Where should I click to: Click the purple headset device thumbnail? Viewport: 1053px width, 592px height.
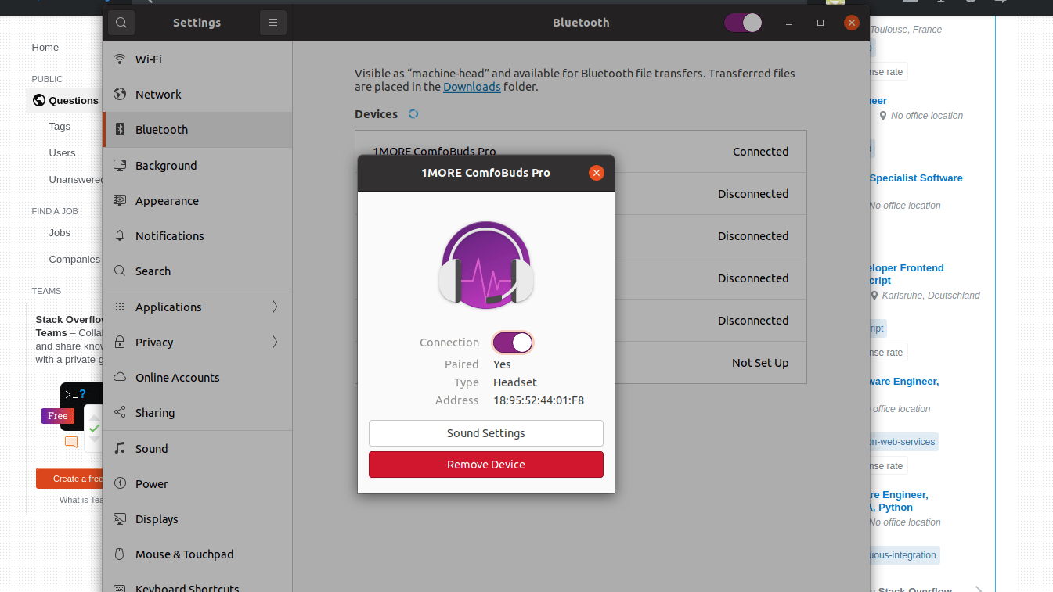[485, 264]
